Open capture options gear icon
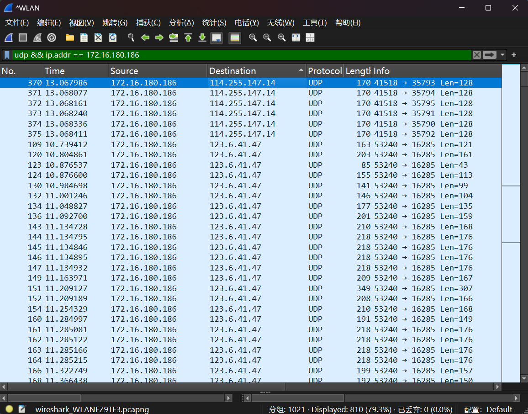 [52, 38]
